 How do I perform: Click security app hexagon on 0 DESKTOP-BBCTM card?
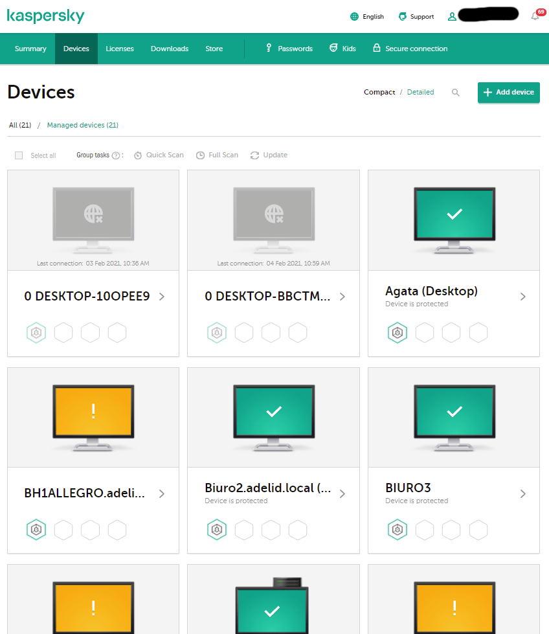pyautogui.click(x=217, y=333)
